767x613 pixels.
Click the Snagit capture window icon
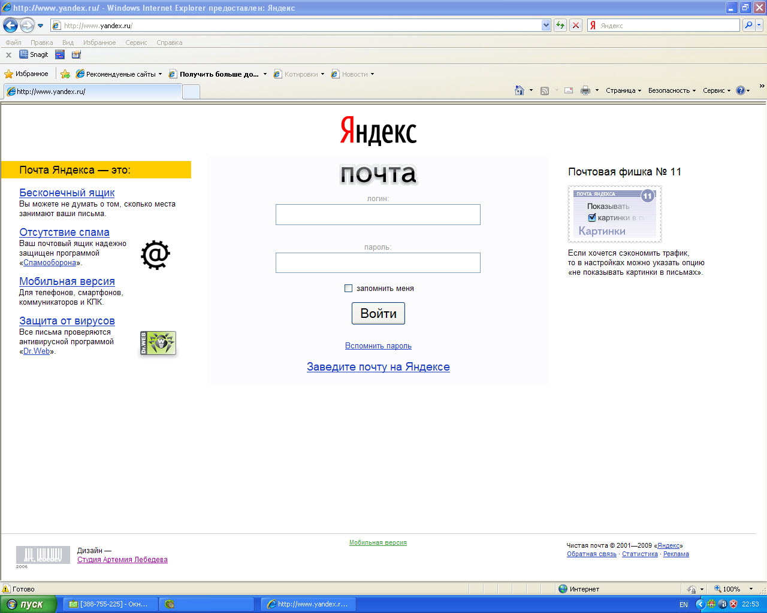60,54
